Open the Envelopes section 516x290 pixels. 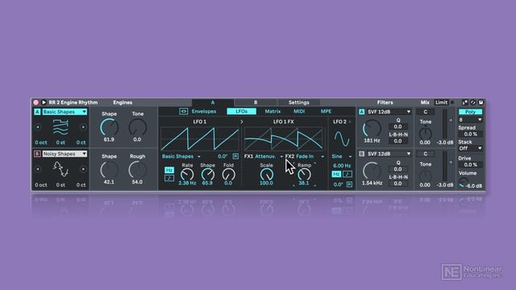(204, 111)
